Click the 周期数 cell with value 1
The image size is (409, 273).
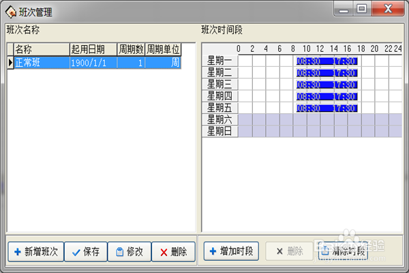tap(131, 63)
